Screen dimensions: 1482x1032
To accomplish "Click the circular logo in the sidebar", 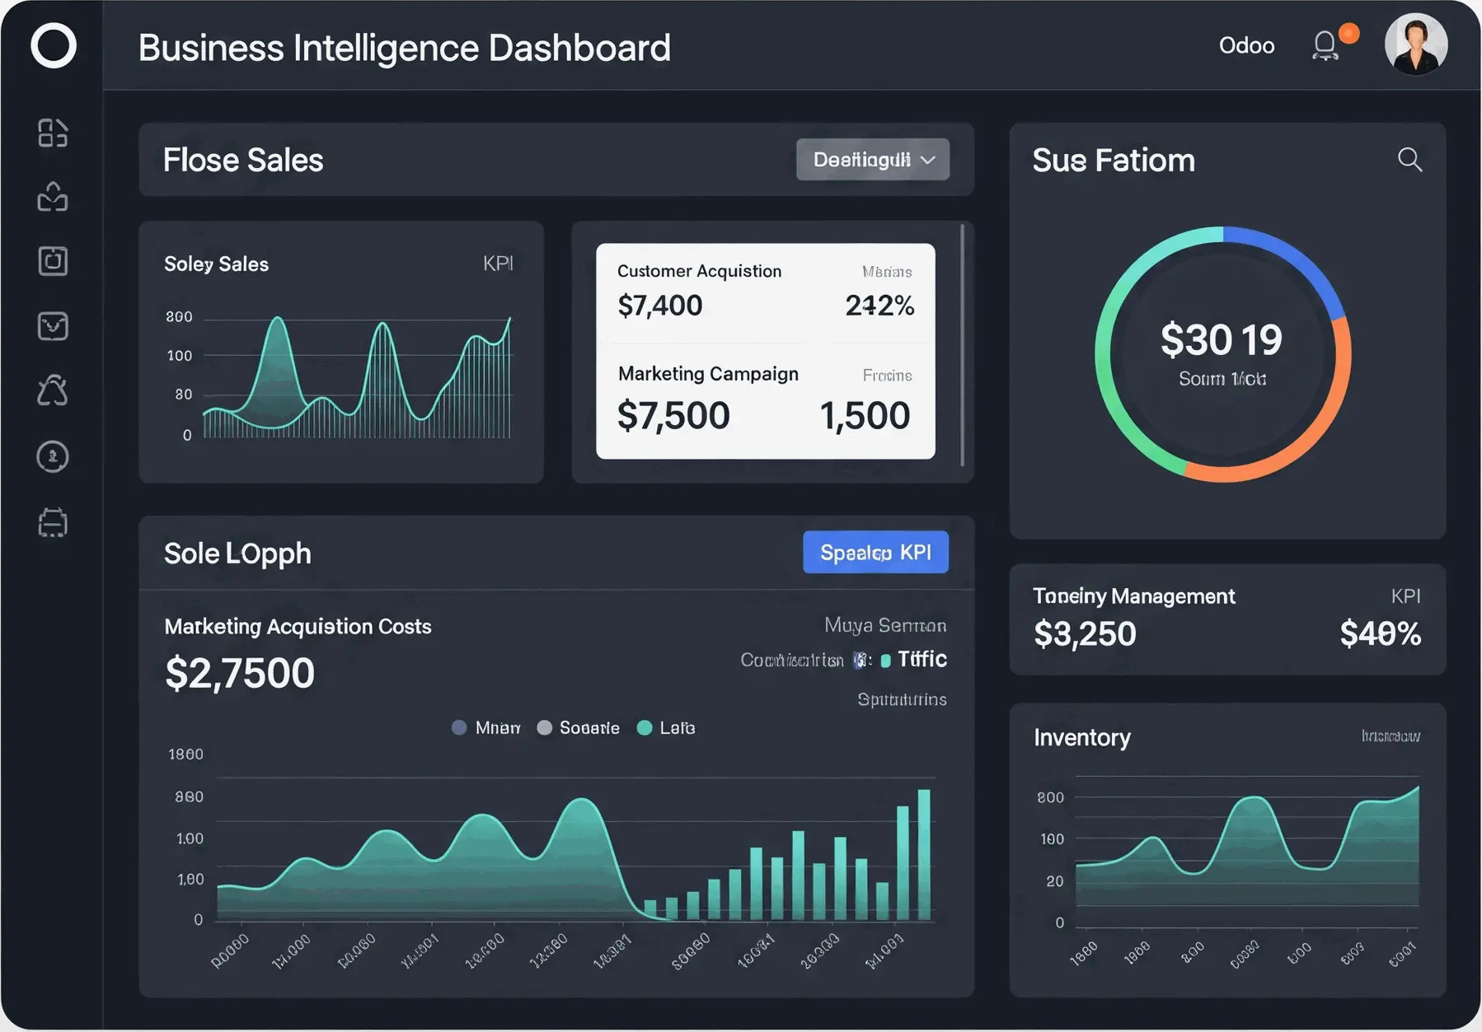I will pyautogui.click(x=54, y=45).
